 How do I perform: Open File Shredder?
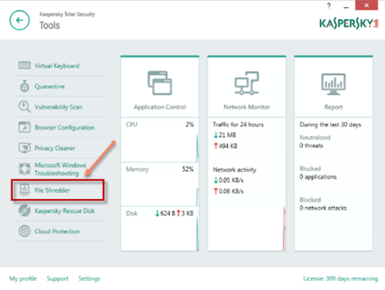coord(52,190)
